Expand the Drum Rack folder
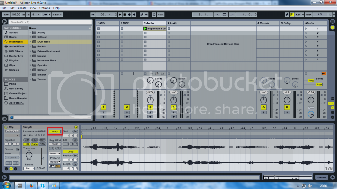Screen dimensions: 337x189 point(30,42)
